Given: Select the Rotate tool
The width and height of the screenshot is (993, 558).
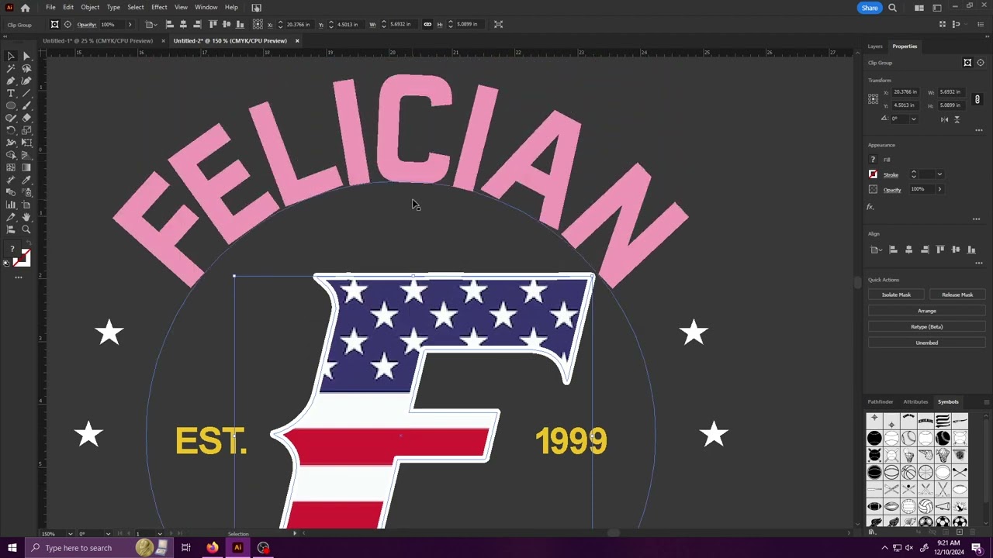Looking at the screenshot, I should coord(11,130).
